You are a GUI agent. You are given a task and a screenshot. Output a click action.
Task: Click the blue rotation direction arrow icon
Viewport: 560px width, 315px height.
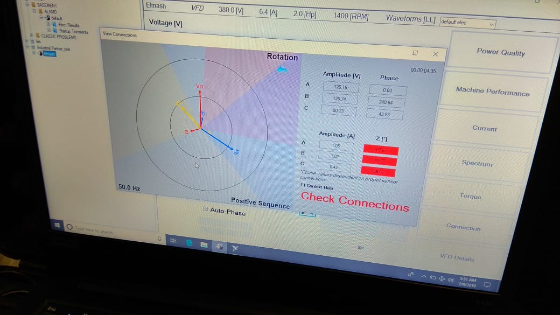click(x=282, y=69)
